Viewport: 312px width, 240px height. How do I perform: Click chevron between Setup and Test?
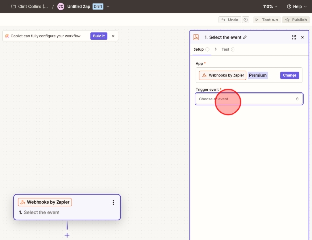(x=215, y=49)
